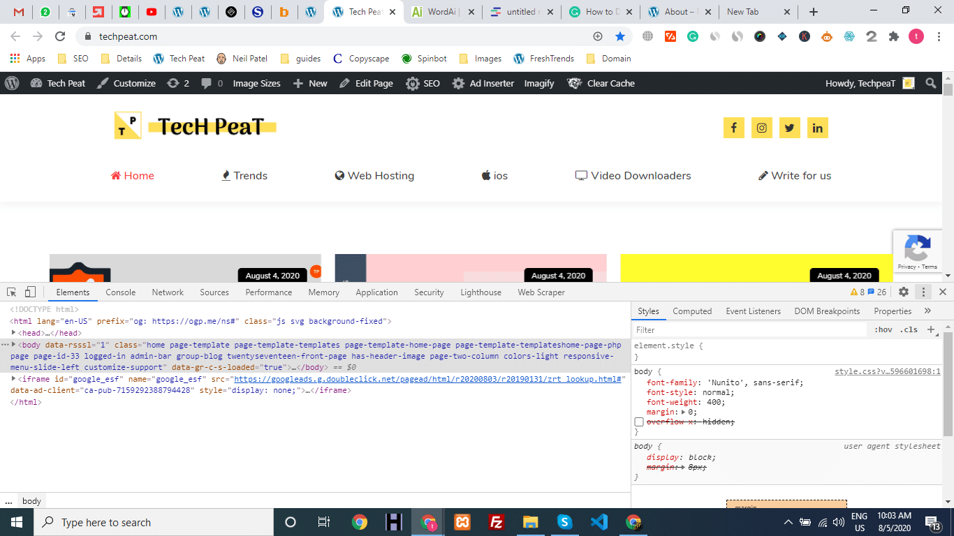Click the techpeat.com address bar
Viewport: 954px width, 536px height.
point(336,36)
